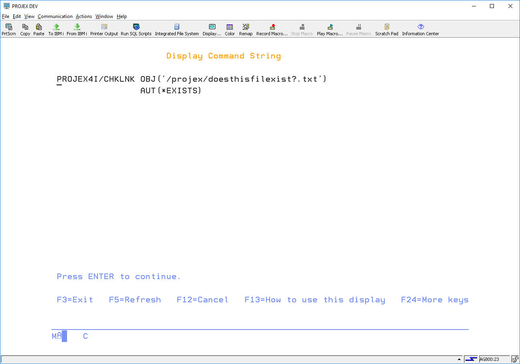The width and height of the screenshot is (520, 364).
Task: Click Play Macro in the toolbar
Action: point(330,30)
